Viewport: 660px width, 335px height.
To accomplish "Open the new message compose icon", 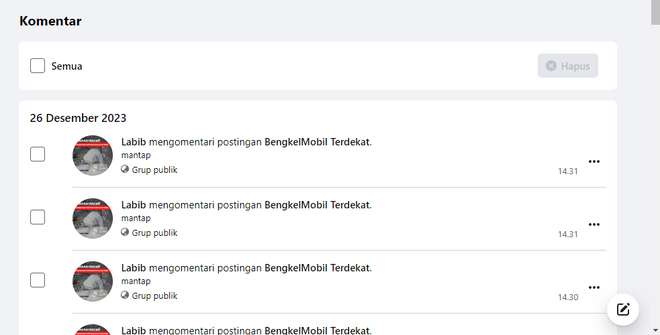I will [623, 310].
